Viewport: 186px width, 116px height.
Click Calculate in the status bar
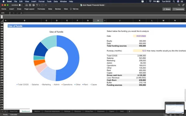tap(14, 114)
